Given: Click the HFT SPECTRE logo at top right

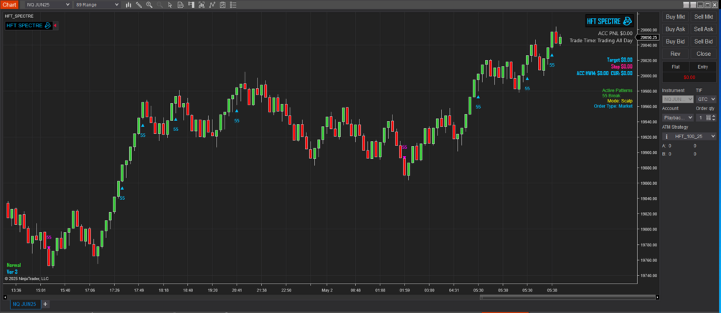Looking at the screenshot, I should click(609, 21).
